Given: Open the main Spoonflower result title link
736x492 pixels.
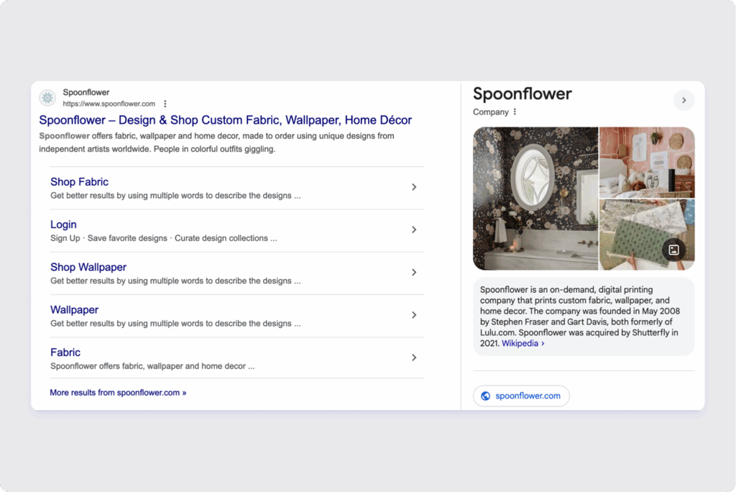Looking at the screenshot, I should (225, 120).
